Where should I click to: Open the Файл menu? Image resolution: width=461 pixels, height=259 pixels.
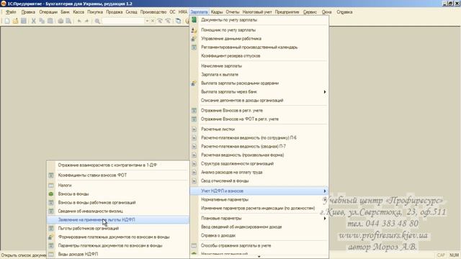pos(11,12)
